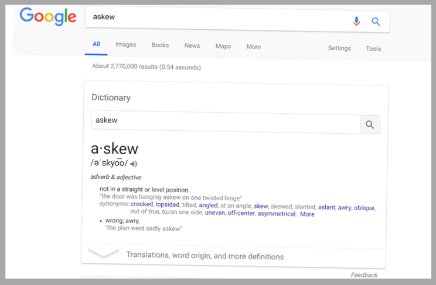This screenshot has height=285, width=436.
Task: Click the blue search magnifier icon
Action: [376, 22]
